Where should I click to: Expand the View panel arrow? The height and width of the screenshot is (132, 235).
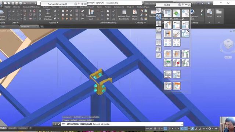tap(219, 23)
